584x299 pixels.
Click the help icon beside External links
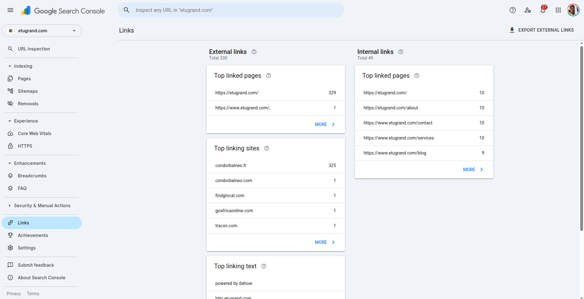click(254, 52)
